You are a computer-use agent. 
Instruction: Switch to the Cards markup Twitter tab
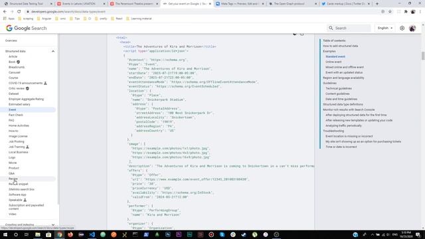pyautogui.click(x=345, y=4)
